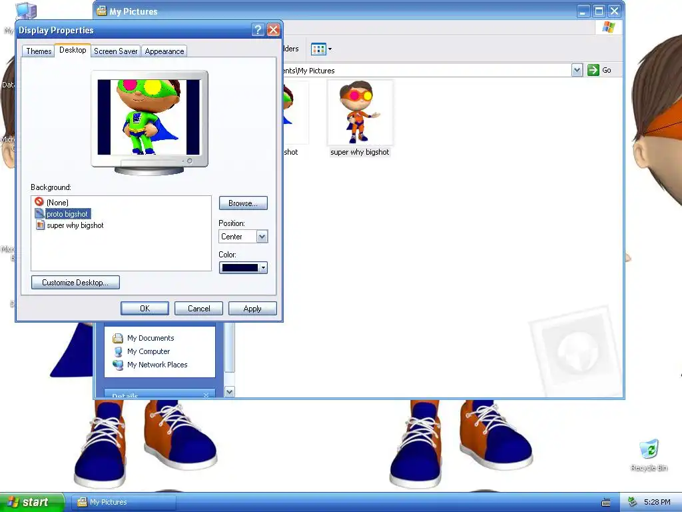
Task: Click the keyboard icon in the taskbar
Action: coord(606,503)
